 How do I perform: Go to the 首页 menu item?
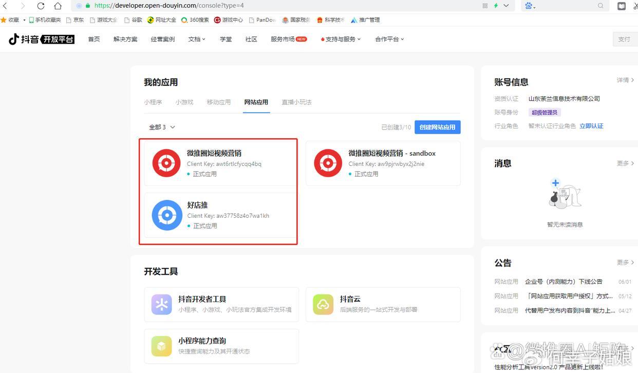click(94, 39)
